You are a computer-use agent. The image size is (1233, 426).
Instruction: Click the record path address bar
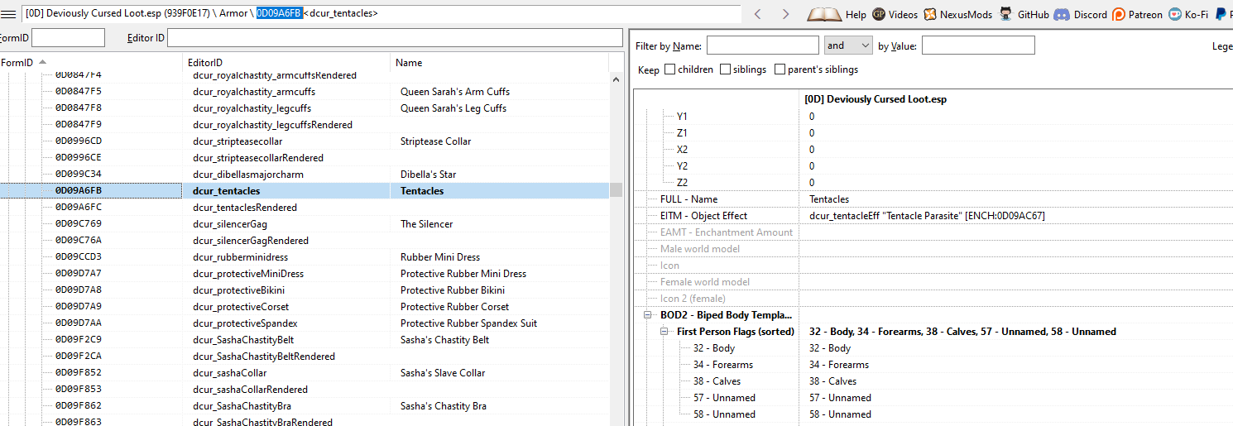[x=381, y=13]
